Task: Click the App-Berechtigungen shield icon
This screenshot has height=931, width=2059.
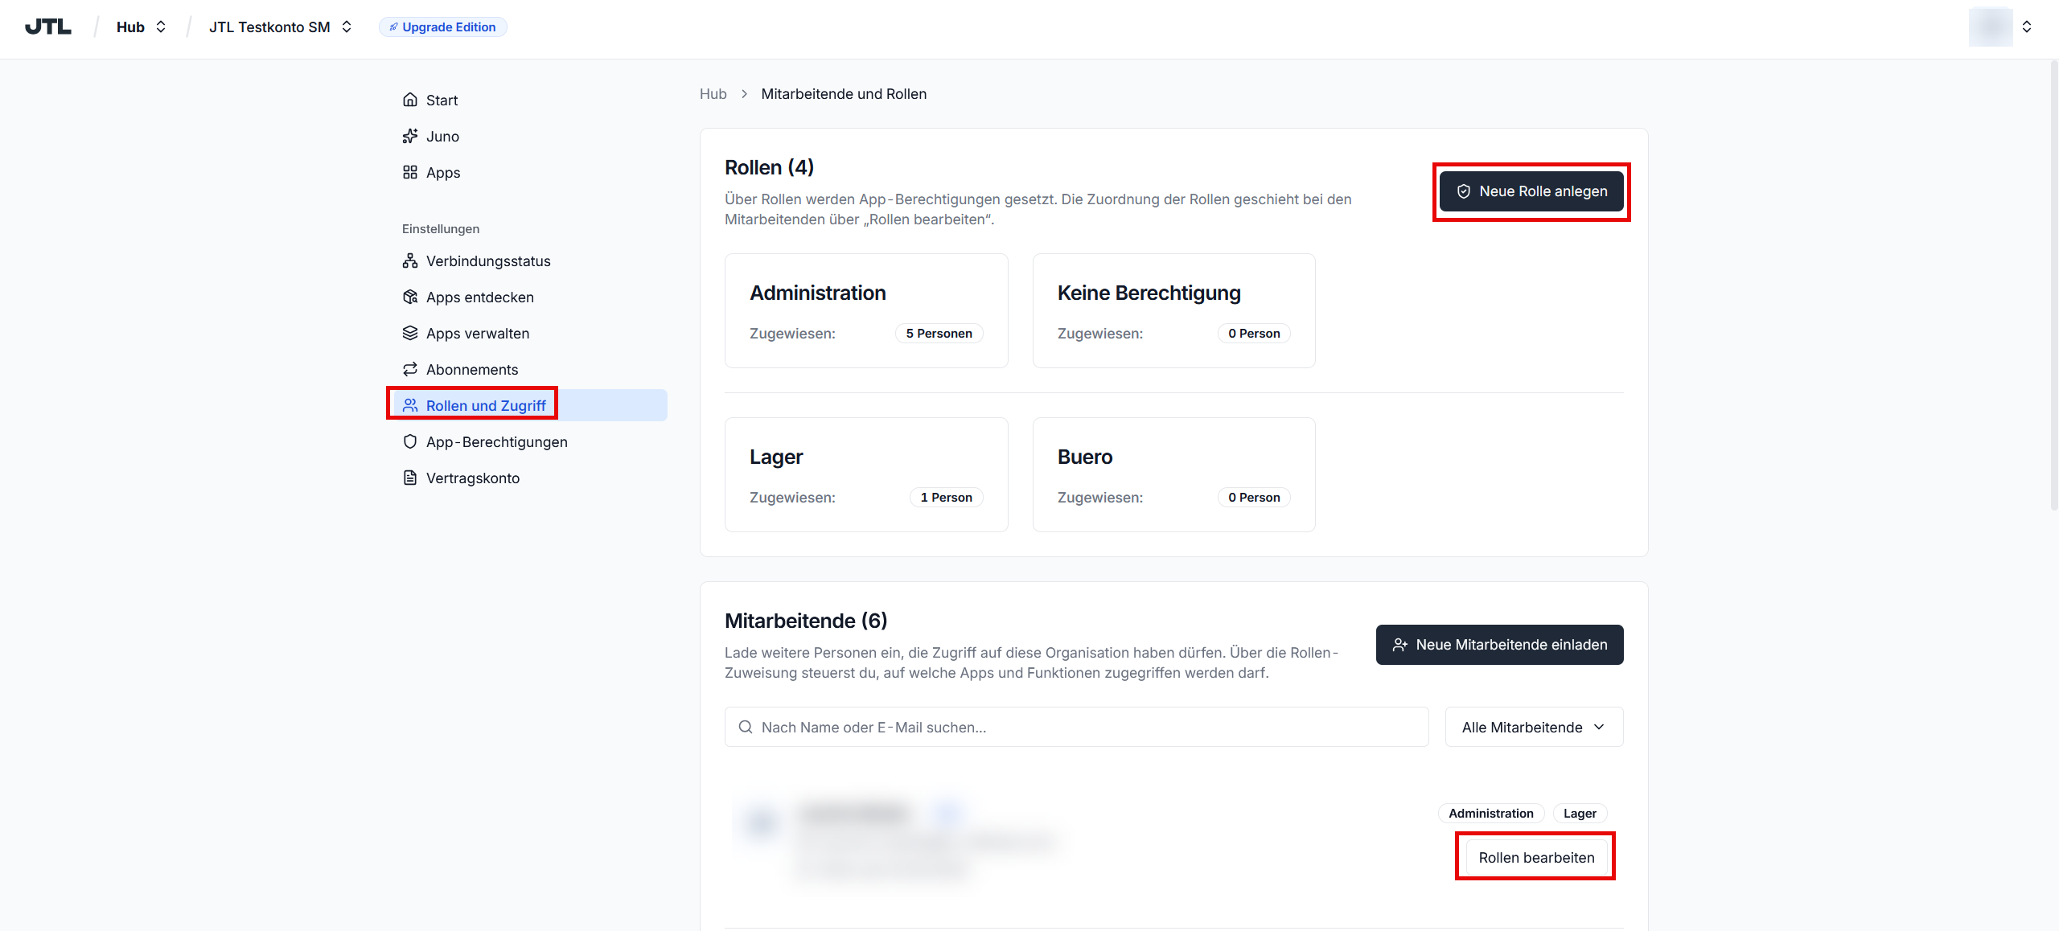Action: click(x=410, y=441)
